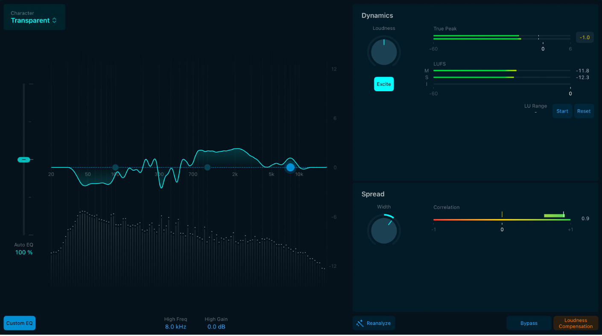Click the Auto EQ slider handle
The image size is (602, 336).
(24, 159)
